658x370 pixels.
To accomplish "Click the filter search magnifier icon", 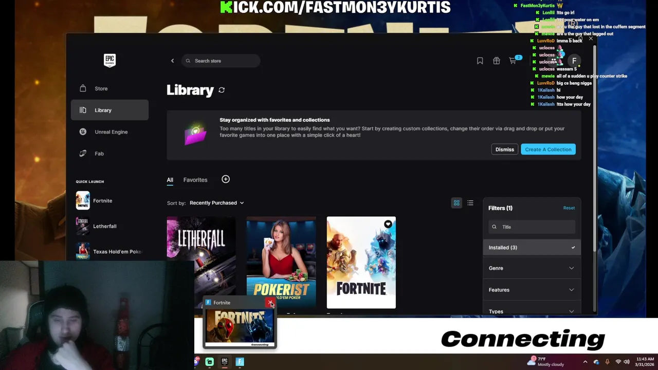I will (x=494, y=227).
